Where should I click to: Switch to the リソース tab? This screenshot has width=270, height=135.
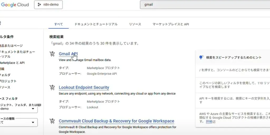(x=135, y=24)
